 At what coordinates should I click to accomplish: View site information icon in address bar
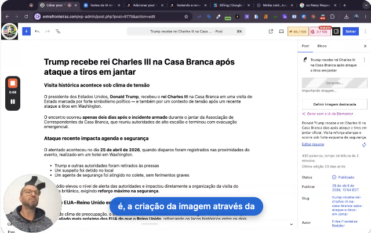click(x=37, y=17)
